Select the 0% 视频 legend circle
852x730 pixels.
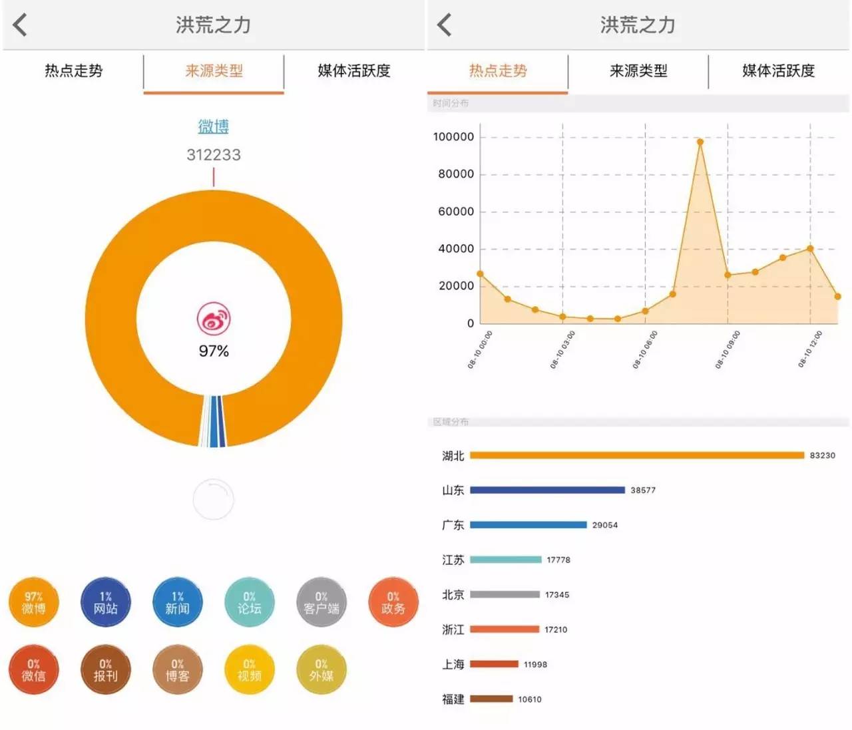coord(250,669)
